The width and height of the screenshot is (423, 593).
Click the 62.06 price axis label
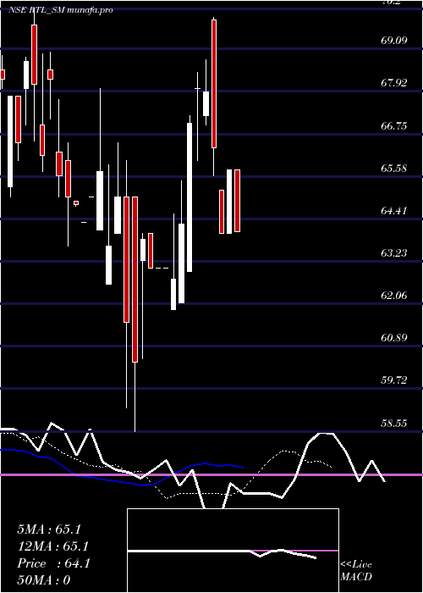394,296
